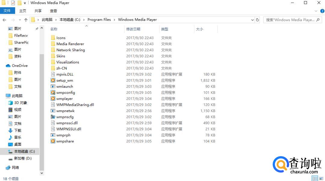Expand breadcrumb arrow after 本地磁盘 (C:)

pyautogui.click(x=84, y=20)
